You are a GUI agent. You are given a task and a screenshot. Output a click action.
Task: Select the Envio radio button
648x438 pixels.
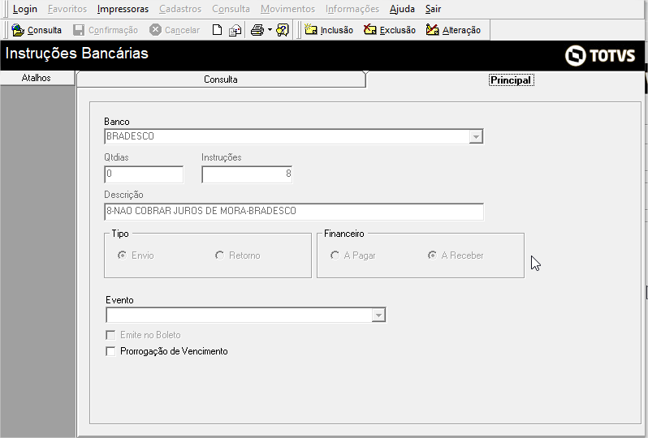(122, 255)
